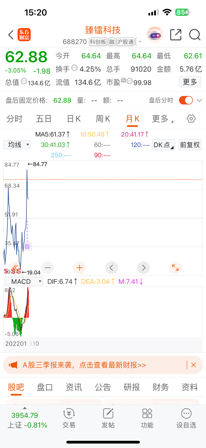Open the 功能 functions icon
Viewport: 206px width, 448px height.
(147, 418)
